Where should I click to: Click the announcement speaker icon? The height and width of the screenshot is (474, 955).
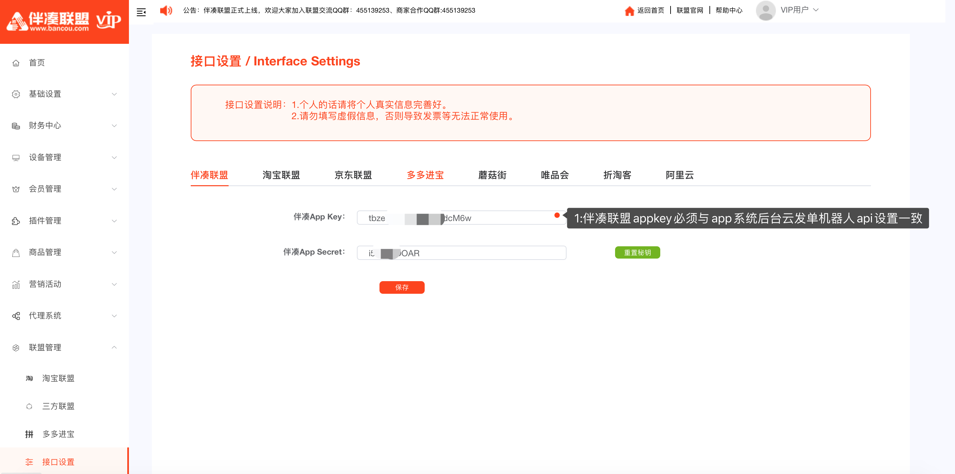tap(166, 10)
